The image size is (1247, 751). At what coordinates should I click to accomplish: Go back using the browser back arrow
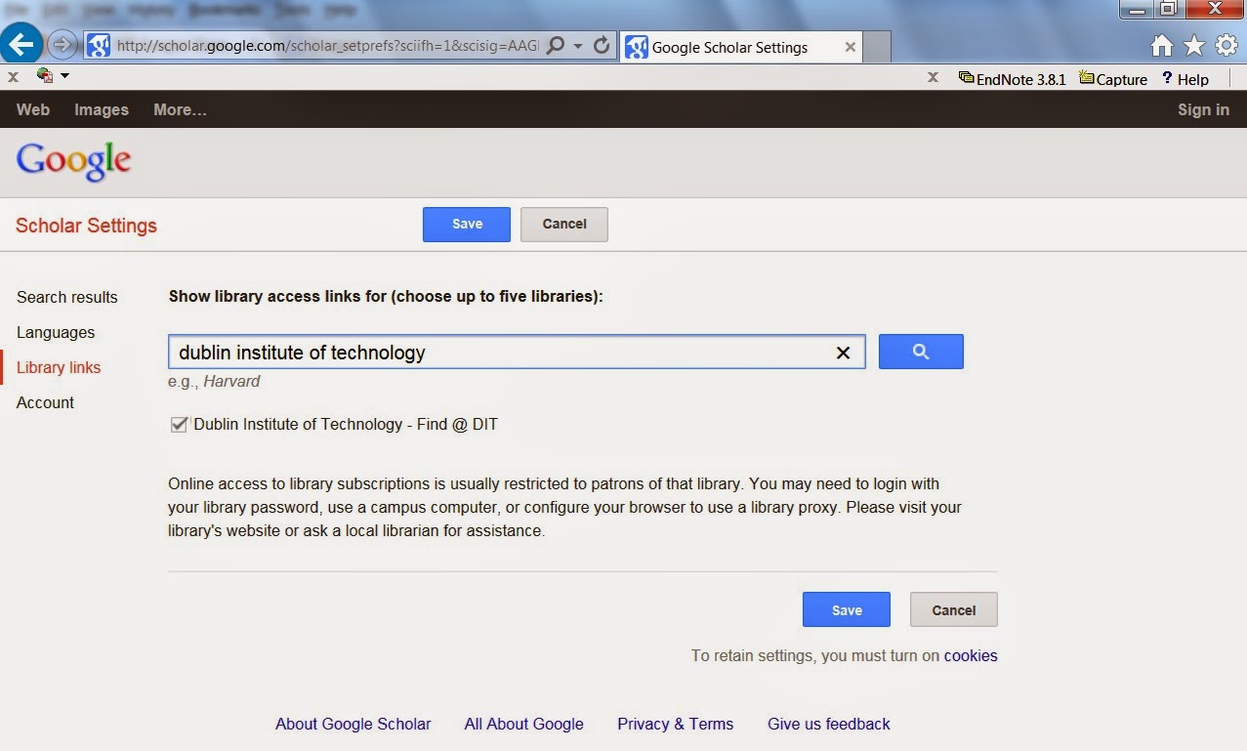[21, 44]
